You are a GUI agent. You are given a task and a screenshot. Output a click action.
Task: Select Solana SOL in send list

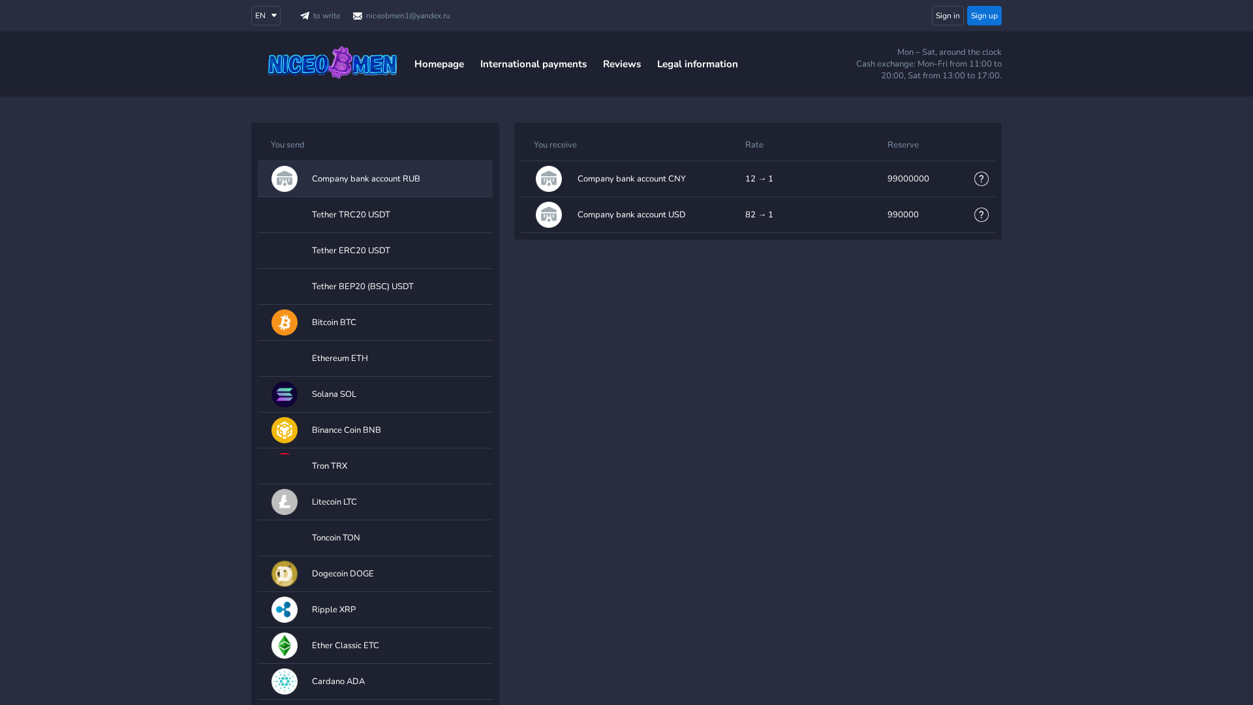[375, 394]
